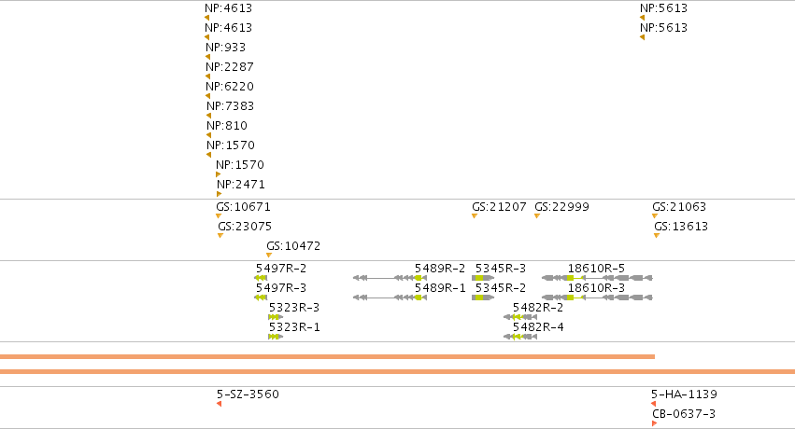Screen dimensions: 795x429
Task: Open the GS:22999 feature label
Action: (x=561, y=207)
